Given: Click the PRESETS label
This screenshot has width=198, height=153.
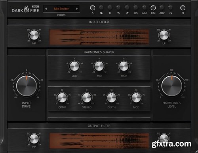Looking at the screenshot, I should (x=61, y=15).
